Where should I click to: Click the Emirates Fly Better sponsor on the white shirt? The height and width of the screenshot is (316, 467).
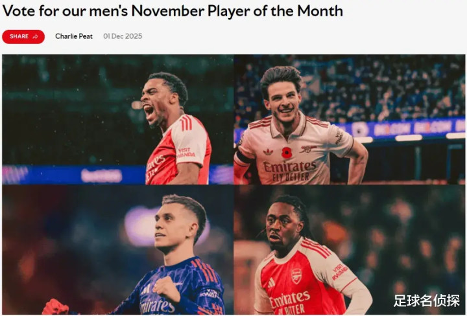[289, 169]
